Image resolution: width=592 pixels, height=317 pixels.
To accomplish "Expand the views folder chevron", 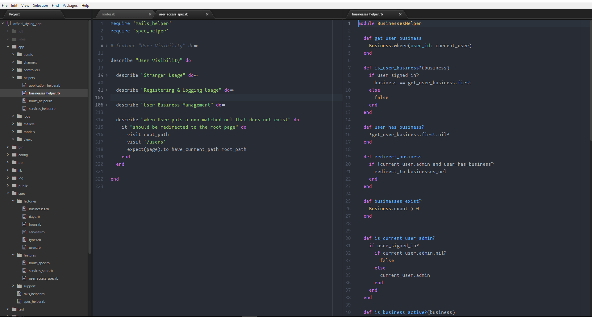I will [x=13, y=139].
